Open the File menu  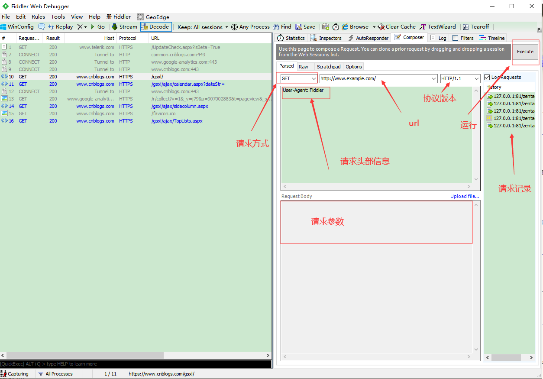pyautogui.click(x=6, y=17)
